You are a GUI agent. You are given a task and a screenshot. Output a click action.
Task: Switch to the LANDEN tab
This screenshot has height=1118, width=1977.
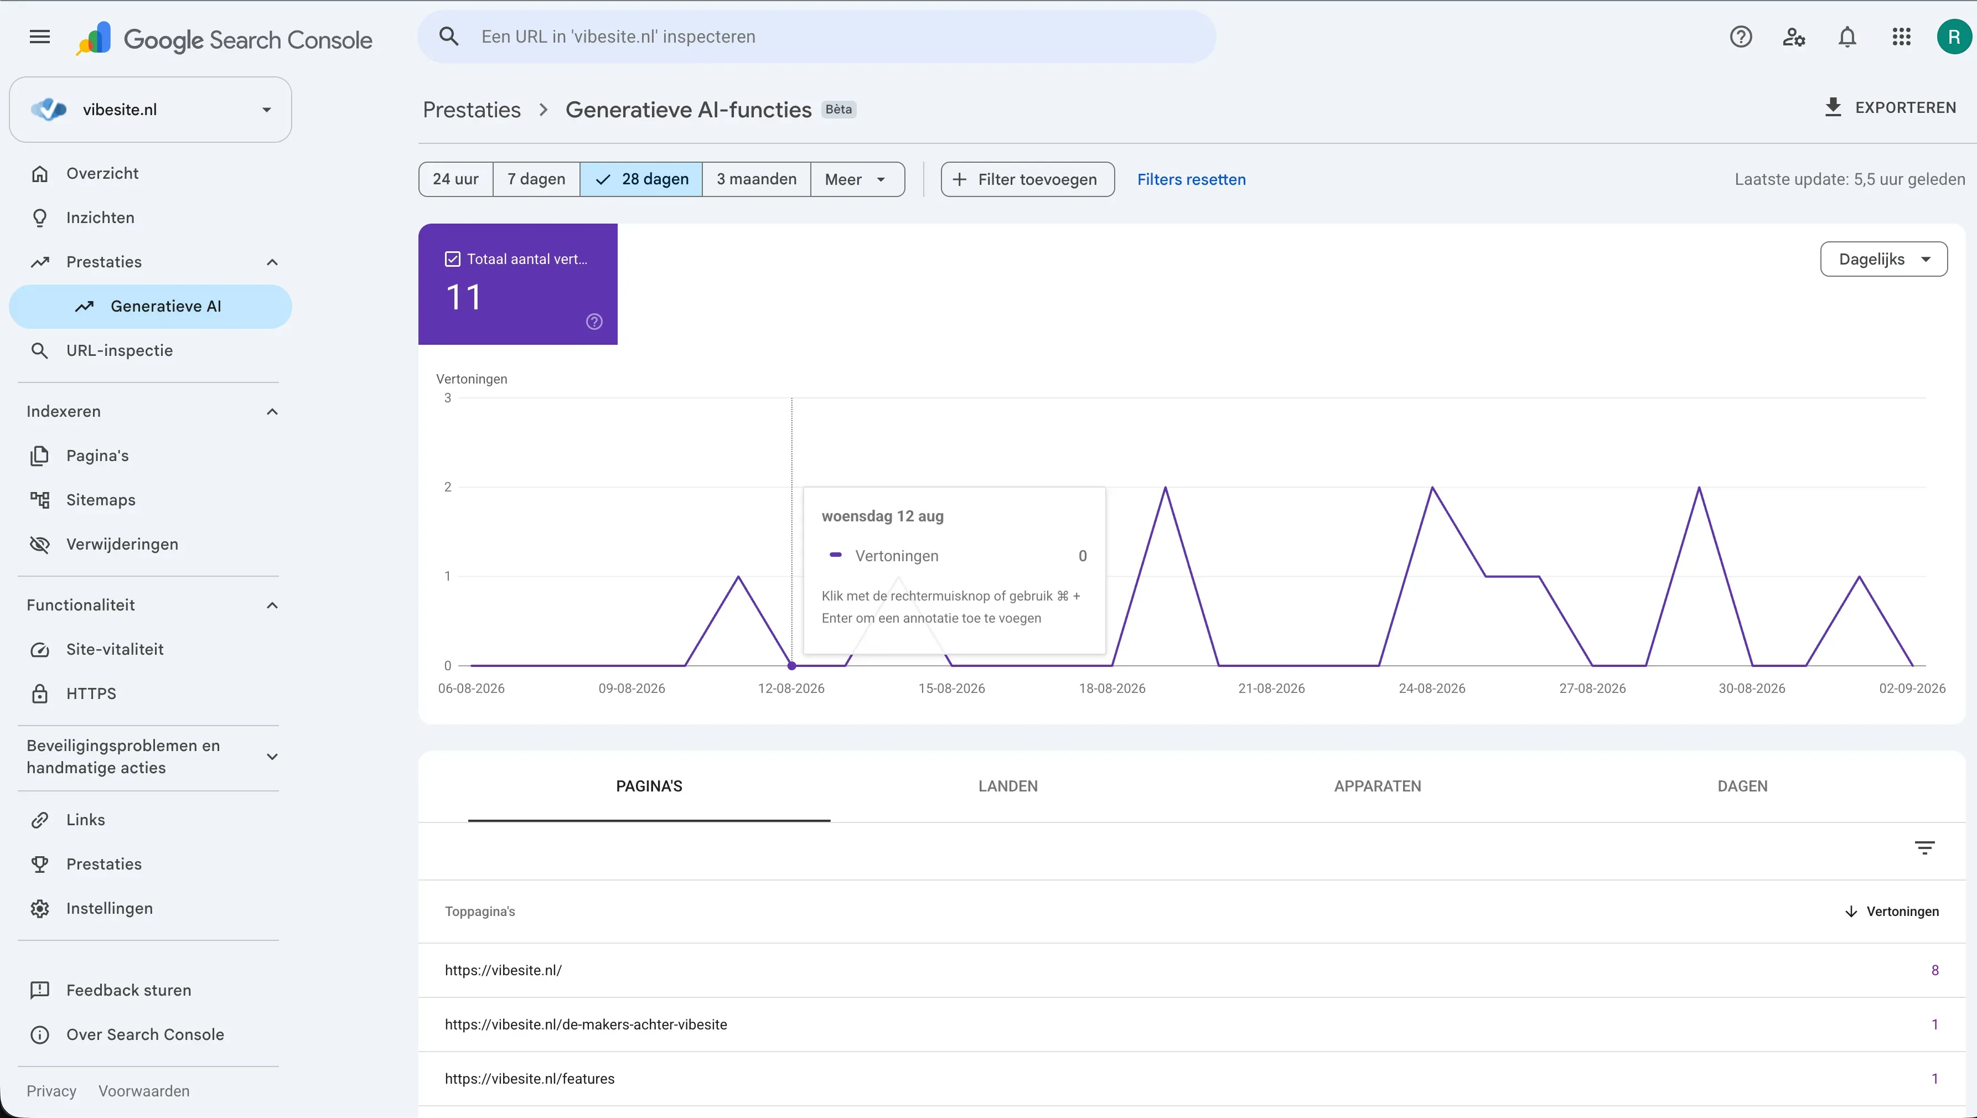point(1007,786)
